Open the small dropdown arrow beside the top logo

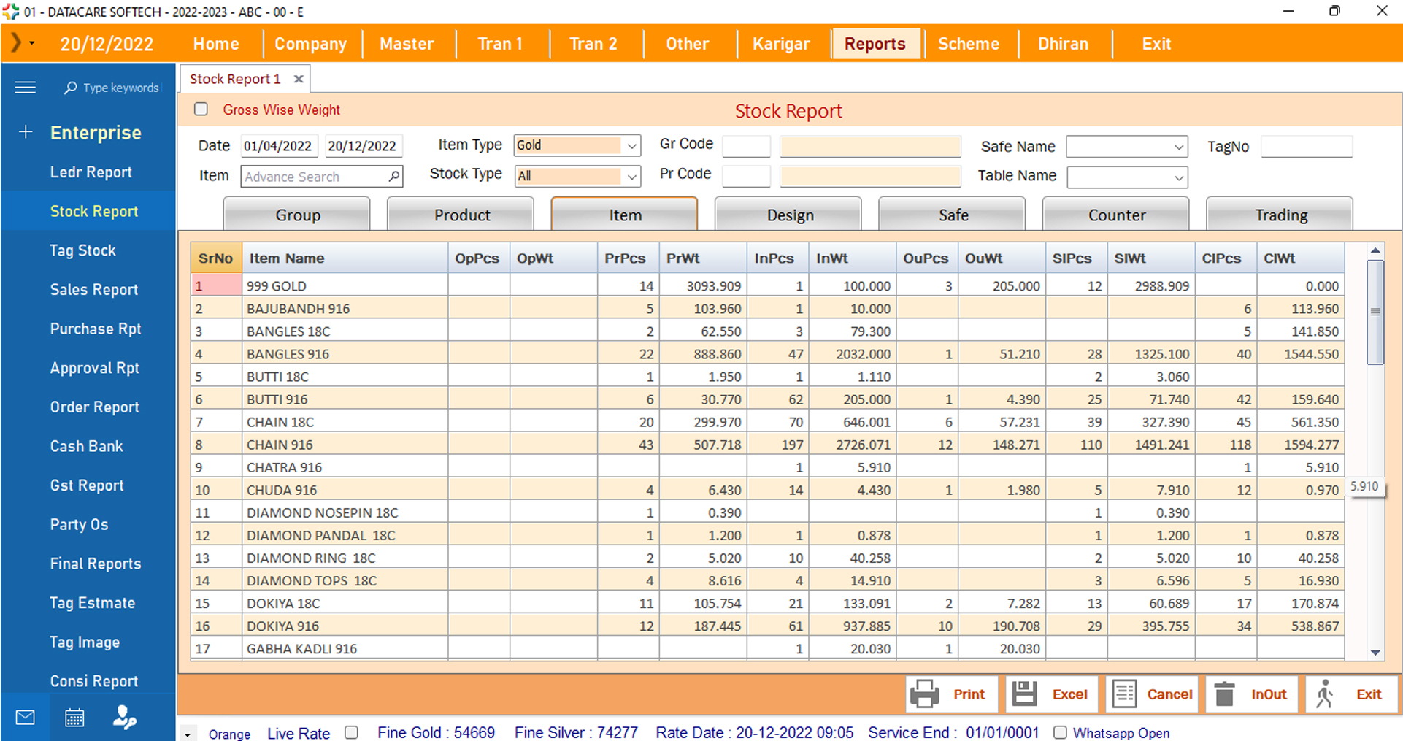(x=32, y=43)
